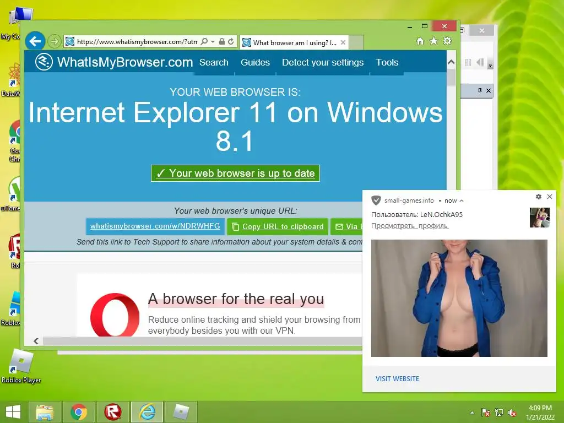564x423 pixels.
Task: Close the panel in the background window
Action: click(x=489, y=90)
